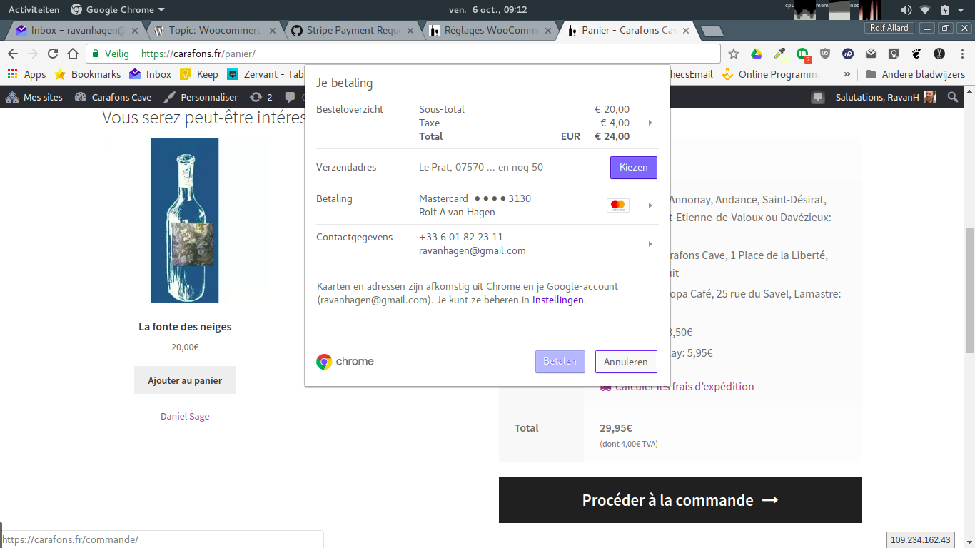Click the La fonte des neiges bottle thumbnail
This screenshot has height=548, width=975.
pyautogui.click(x=185, y=220)
